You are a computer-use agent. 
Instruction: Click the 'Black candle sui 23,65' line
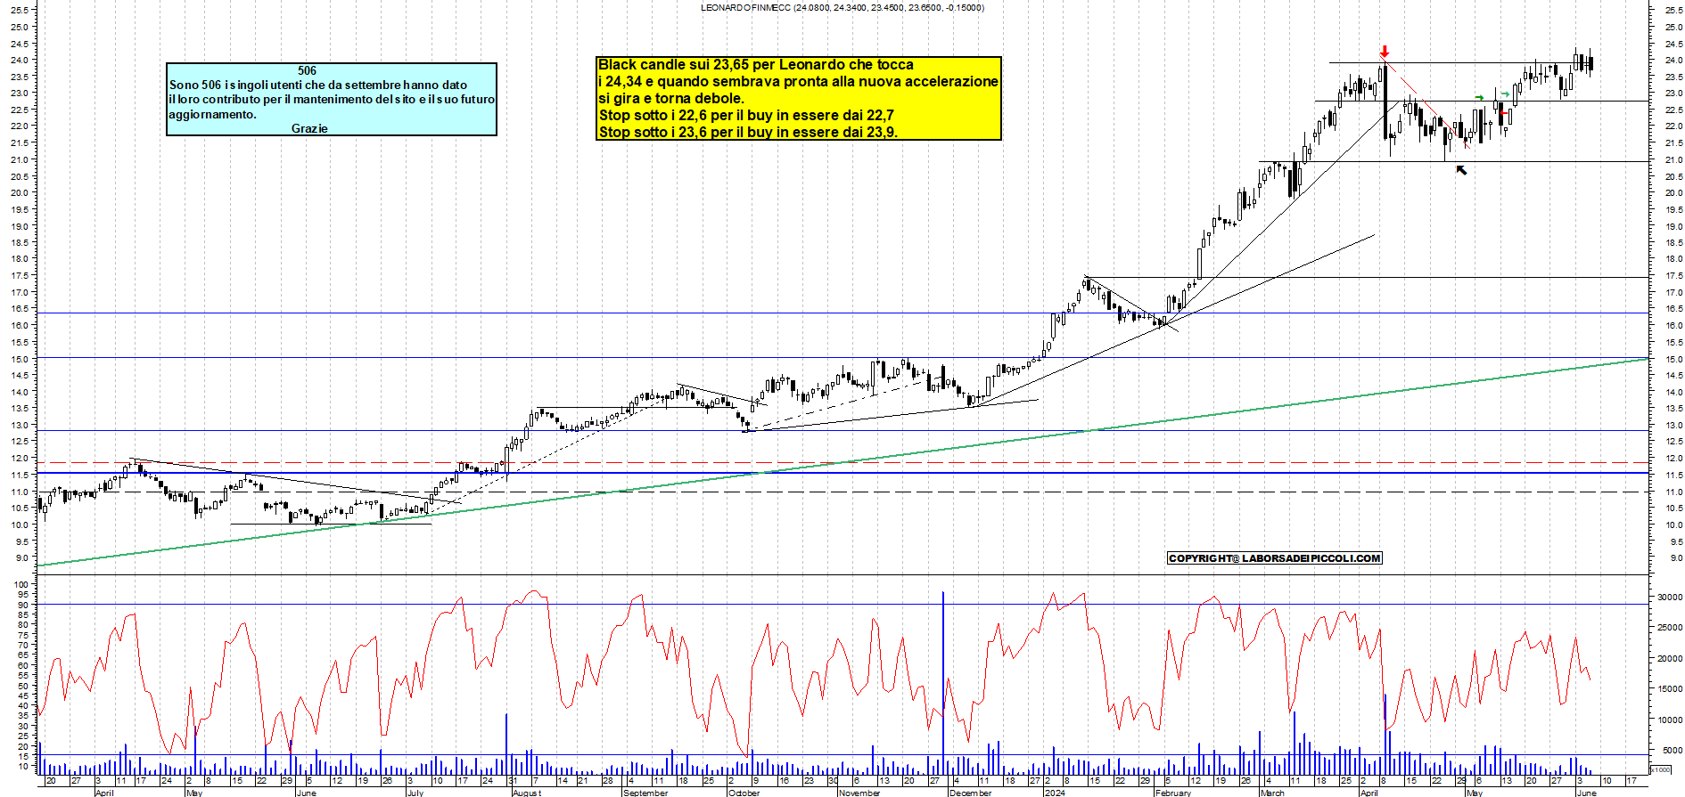coord(756,64)
